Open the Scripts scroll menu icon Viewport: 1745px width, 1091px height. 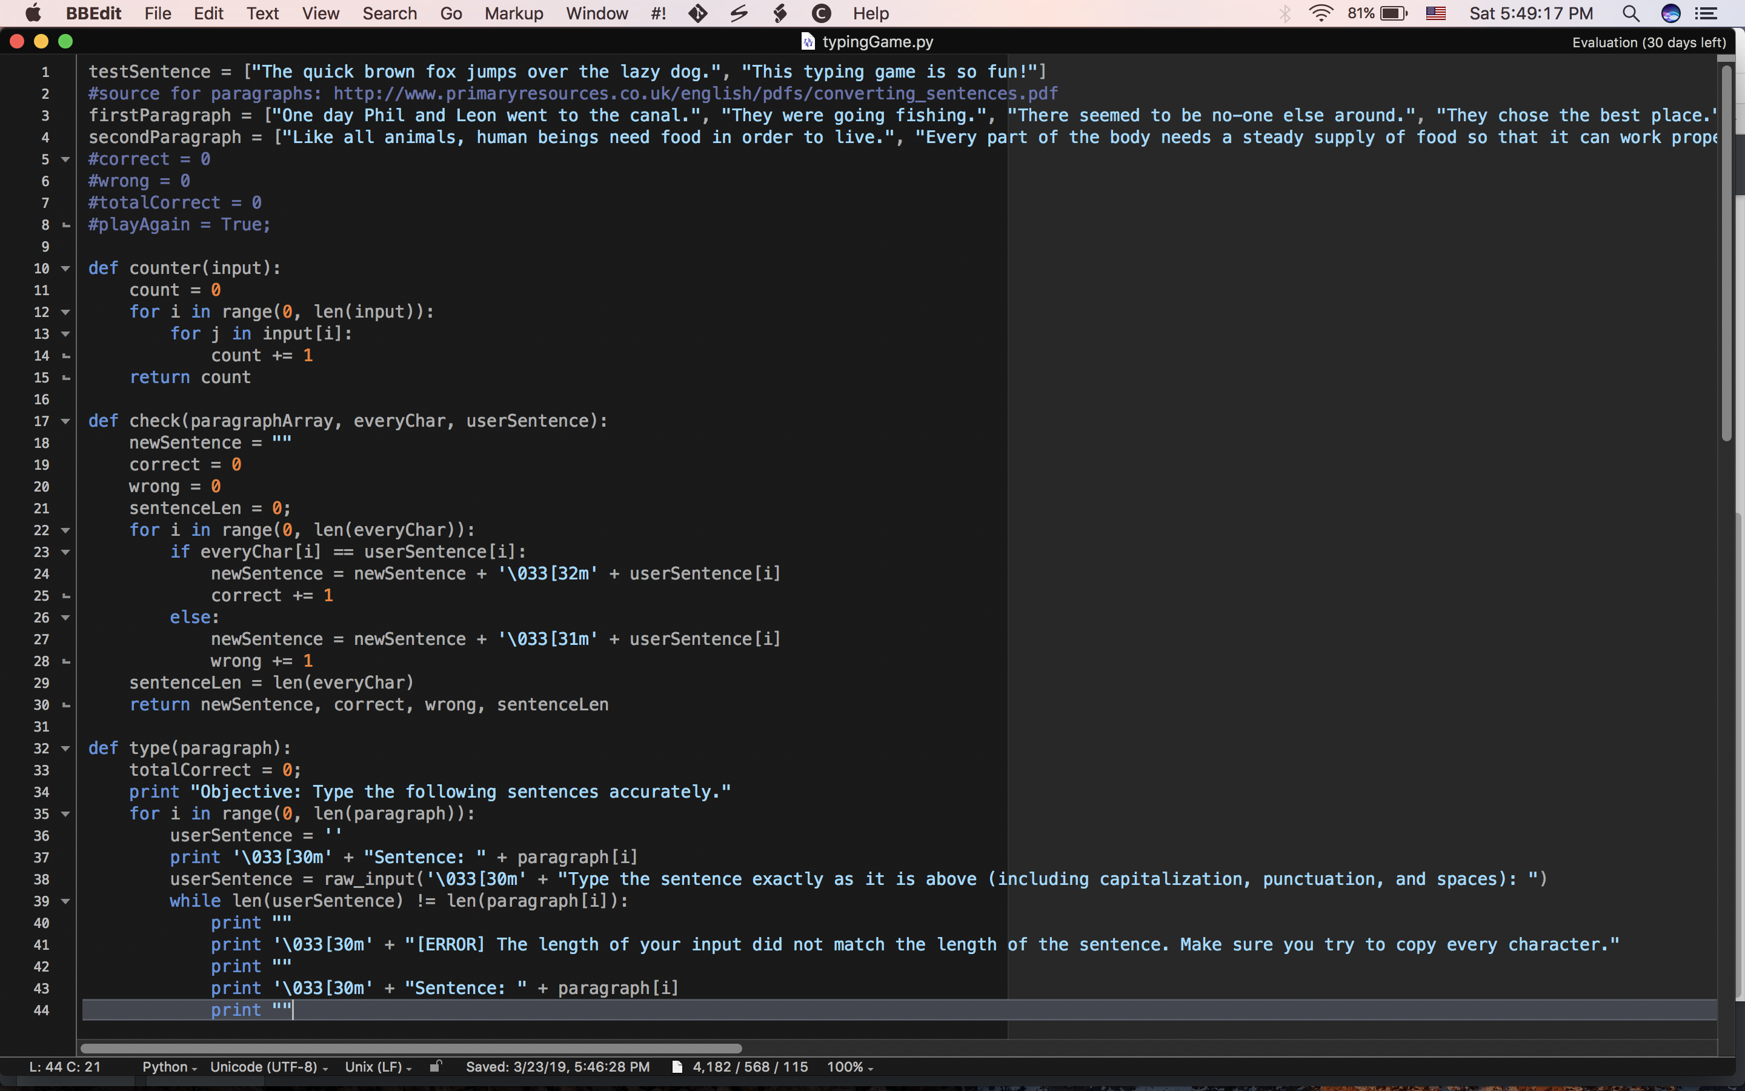click(779, 14)
